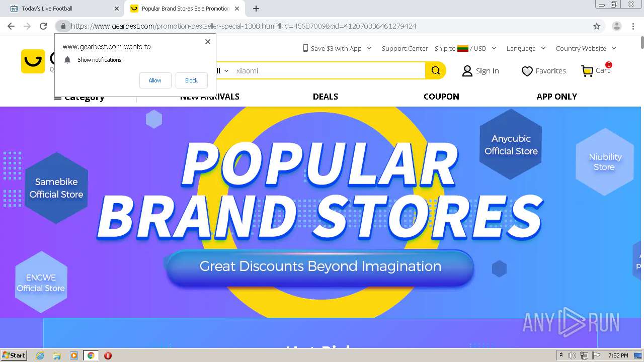Click the Sign In link
The image size is (644, 362).
point(488,71)
